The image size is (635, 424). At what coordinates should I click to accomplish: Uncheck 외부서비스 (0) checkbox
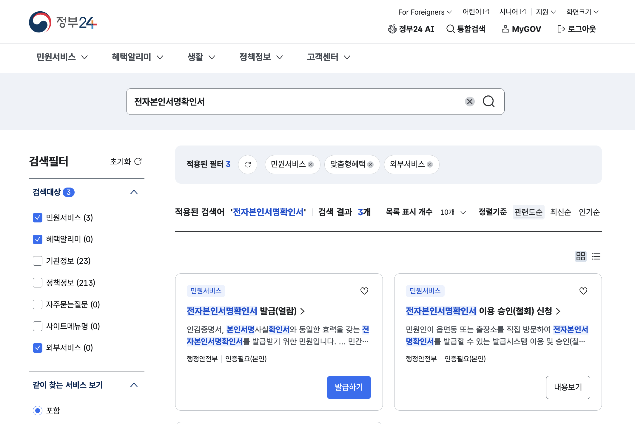click(38, 348)
